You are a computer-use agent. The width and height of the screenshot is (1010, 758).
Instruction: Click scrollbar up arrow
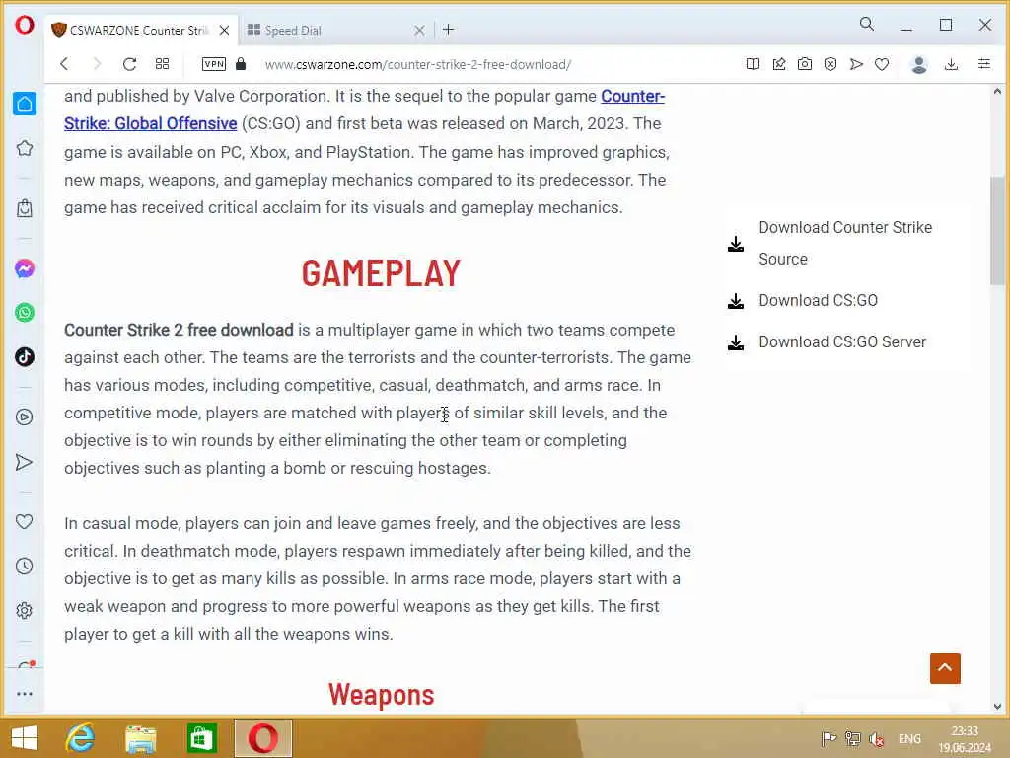(x=997, y=92)
